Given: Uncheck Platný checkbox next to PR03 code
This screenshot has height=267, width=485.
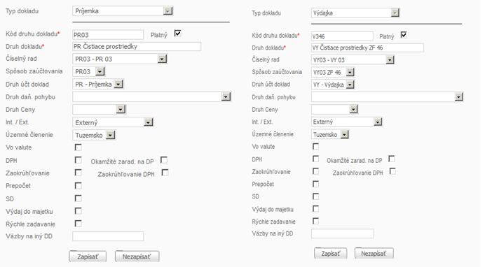Looking at the screenshot, I should coord(177,34).
